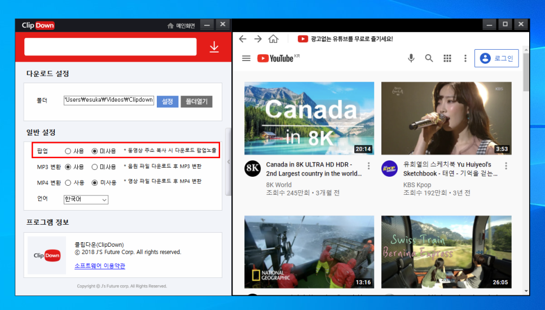
Task: Open the 소프트웨어 이용약관 link
Action: 100,265
